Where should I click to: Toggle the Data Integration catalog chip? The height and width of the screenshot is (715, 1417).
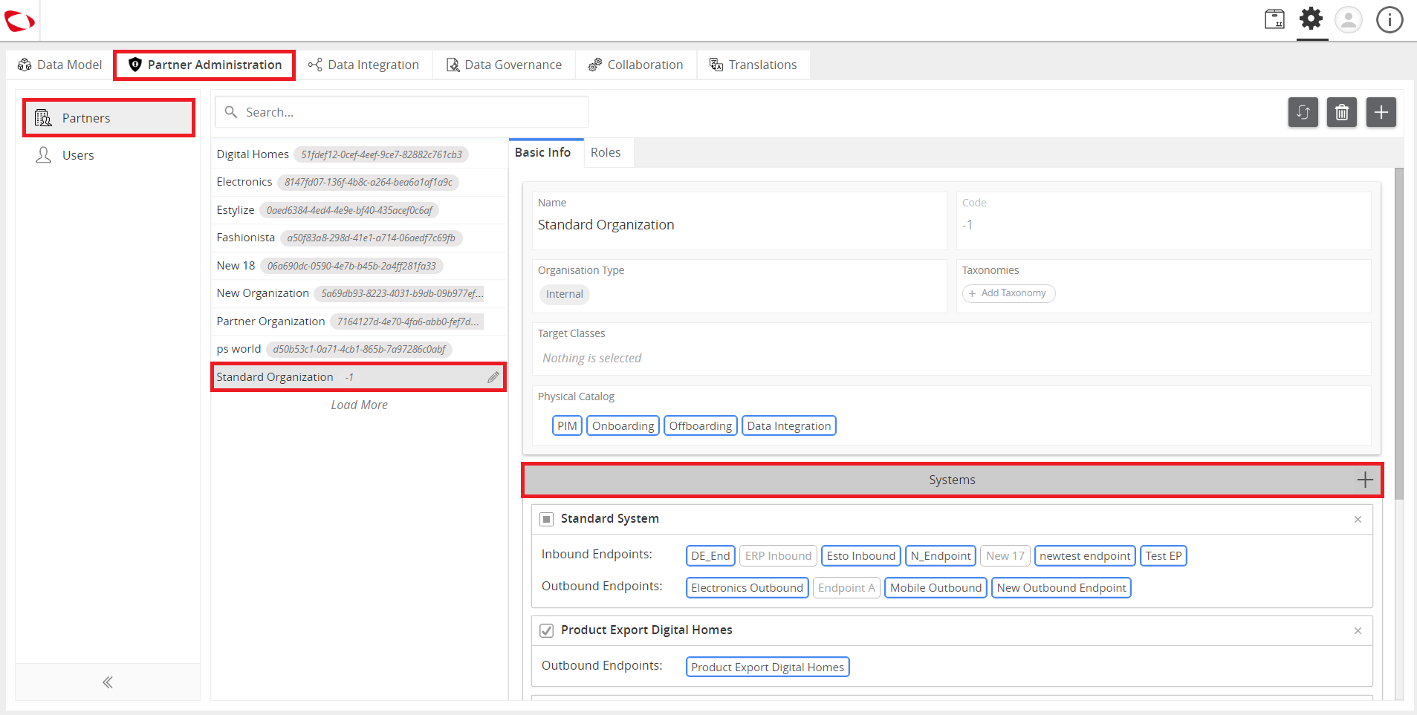[x=789, y=425]
